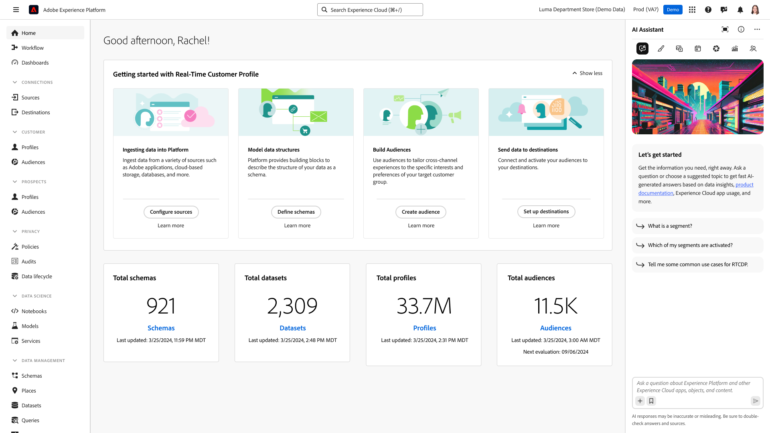The width and height of the screenshot is (770, 433).
Task: Click the notifications bell icon
Action: [740, 10]
